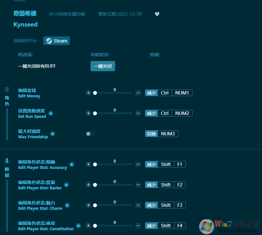
Task: Select the 角色 character section icon
Action: (x=7, y=89)
